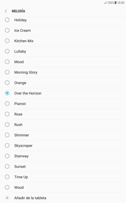Tap the MELODÍA header title

coord(19,11)
